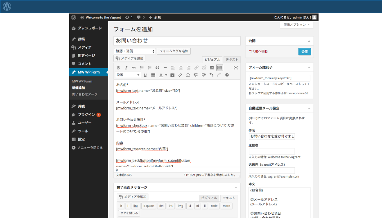Toggle the toolbar kitchen sink button
This screenshot has height=218, width=382.
(x=220, y=67)
